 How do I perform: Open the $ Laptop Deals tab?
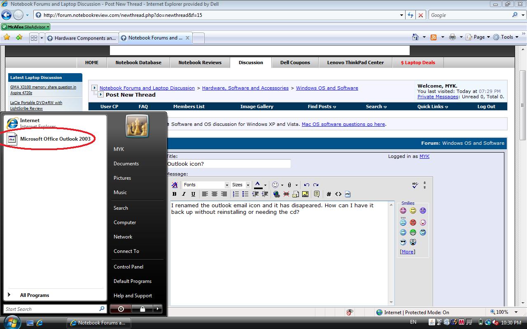pyautogui.click(x=418, y=63)
